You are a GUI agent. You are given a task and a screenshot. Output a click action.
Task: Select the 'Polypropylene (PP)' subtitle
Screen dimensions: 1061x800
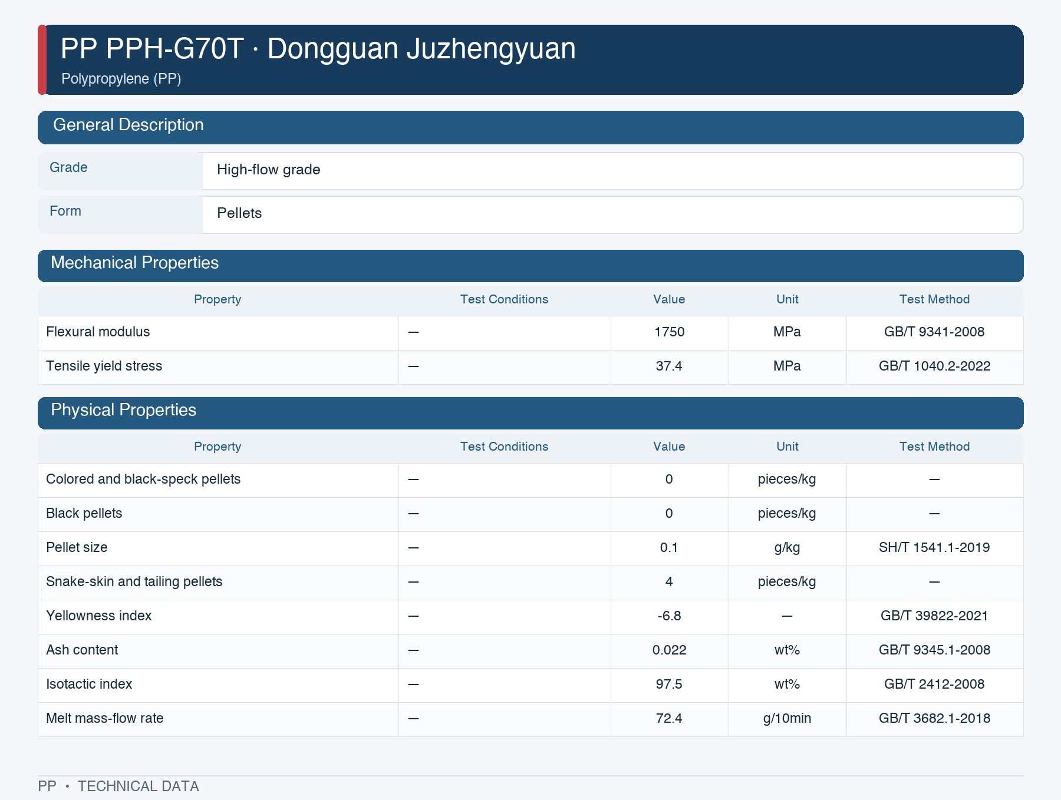point(121,79)
